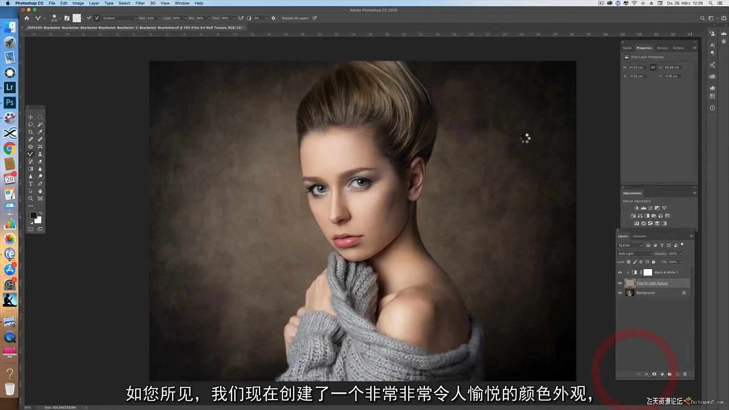Select the Fine Art Wall Texture layer name
729x410 pixels.
click(x=652, y=283)
